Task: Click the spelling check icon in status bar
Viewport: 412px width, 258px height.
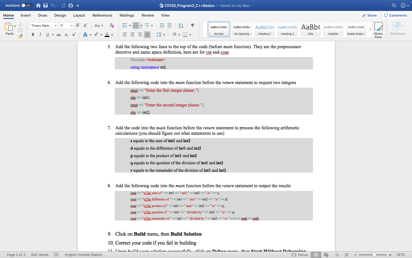Action: (56, 255)
